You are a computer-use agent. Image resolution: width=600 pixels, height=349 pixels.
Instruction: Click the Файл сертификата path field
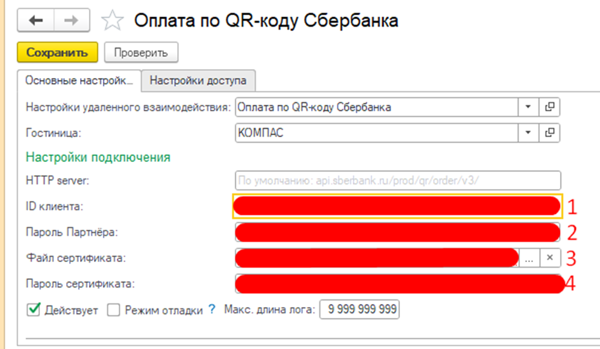[x=377, y=258]
